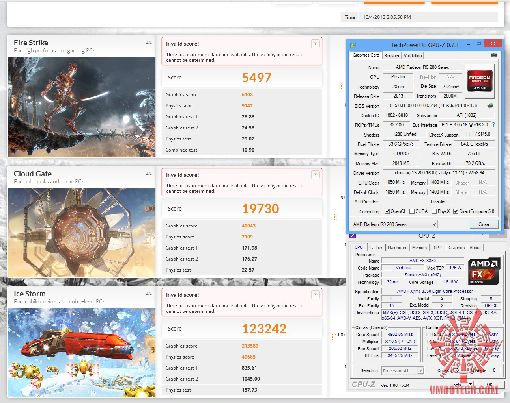Toggle the PhysX checkbox in GPU-Z

pos(434,211)
